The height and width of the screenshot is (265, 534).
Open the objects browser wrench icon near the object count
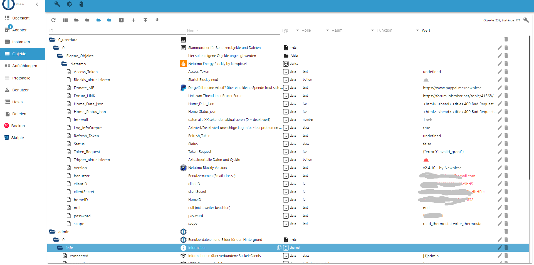click(x=526, y=20)
